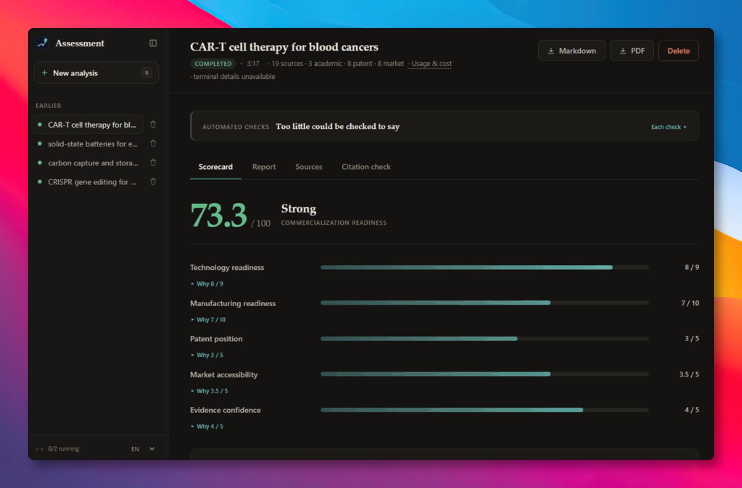Click the 0/2 running status indicator
The height and width of the screenshot is (488, 742).
pyautogui.click(x=58, y=449)
